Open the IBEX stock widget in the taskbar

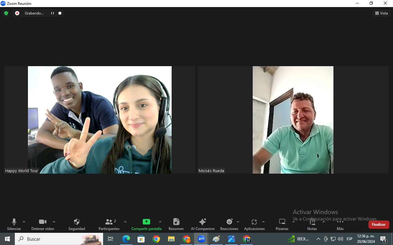click(299, 239)
